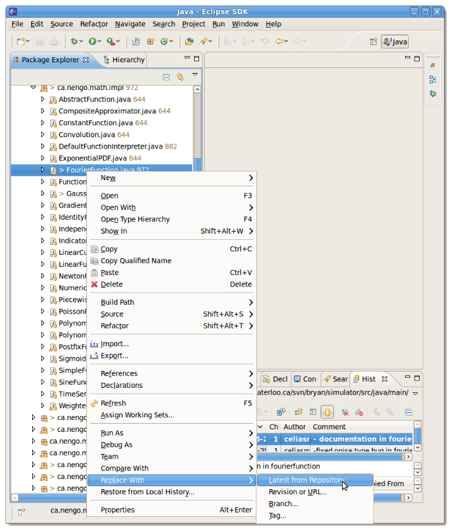Click the Run External Tools icon
The width and height of the screenshot is (453, 532).
[110, 42]
